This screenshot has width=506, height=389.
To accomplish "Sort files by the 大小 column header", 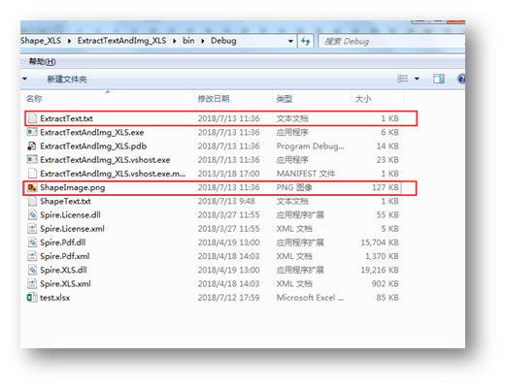I will (377, 99).
